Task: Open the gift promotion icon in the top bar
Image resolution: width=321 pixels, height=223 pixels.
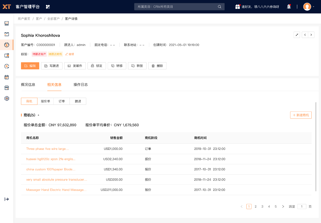Action: [238, 7]
